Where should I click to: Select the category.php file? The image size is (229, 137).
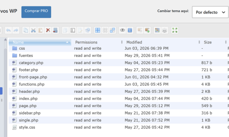119,63
